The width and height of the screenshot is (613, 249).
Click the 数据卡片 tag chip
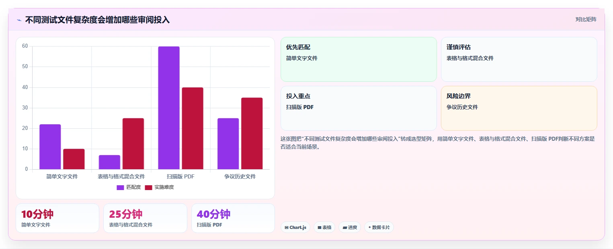(379, 227)
